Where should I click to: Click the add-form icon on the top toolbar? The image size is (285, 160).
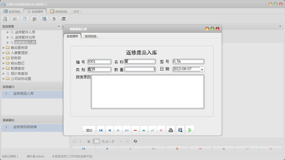[54, 19]
